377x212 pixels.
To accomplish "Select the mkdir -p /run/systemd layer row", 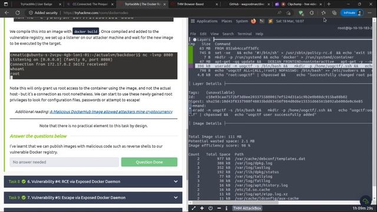I will (283, 57).
